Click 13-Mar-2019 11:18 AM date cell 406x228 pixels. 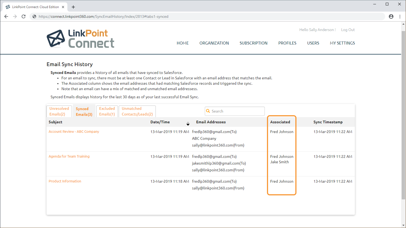170,181
